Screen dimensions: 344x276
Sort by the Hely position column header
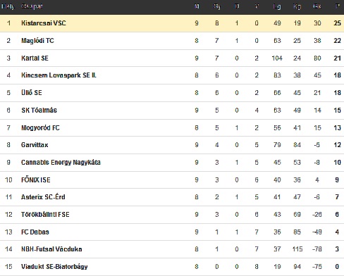pyautogui.click(x=8, y=6)
